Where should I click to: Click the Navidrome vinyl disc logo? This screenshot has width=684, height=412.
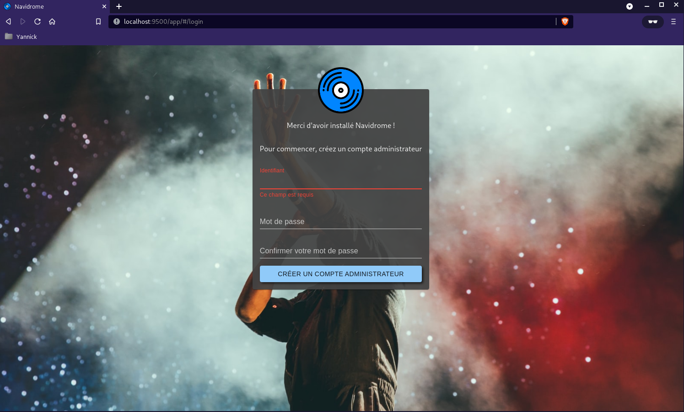tap(340, 90)
